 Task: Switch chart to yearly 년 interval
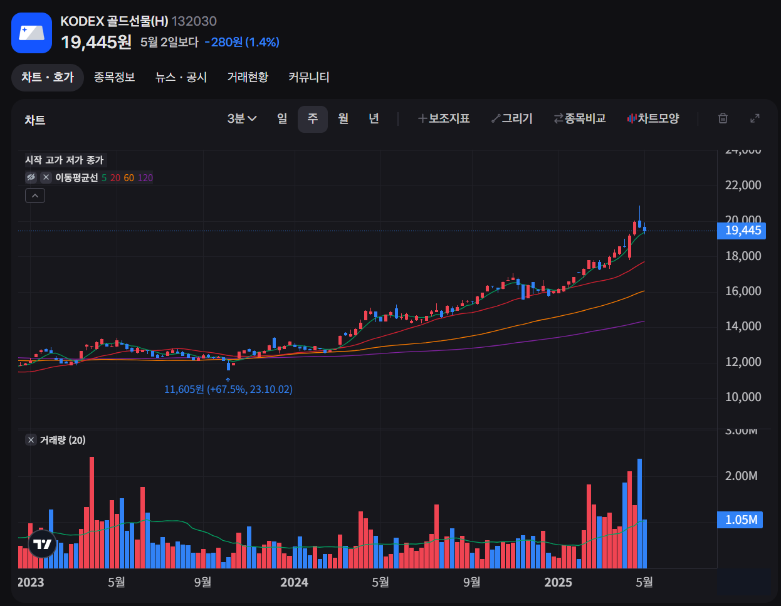(x=374, y=118)
